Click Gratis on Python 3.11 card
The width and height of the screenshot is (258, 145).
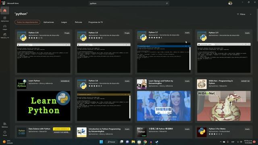coord(247,33)
